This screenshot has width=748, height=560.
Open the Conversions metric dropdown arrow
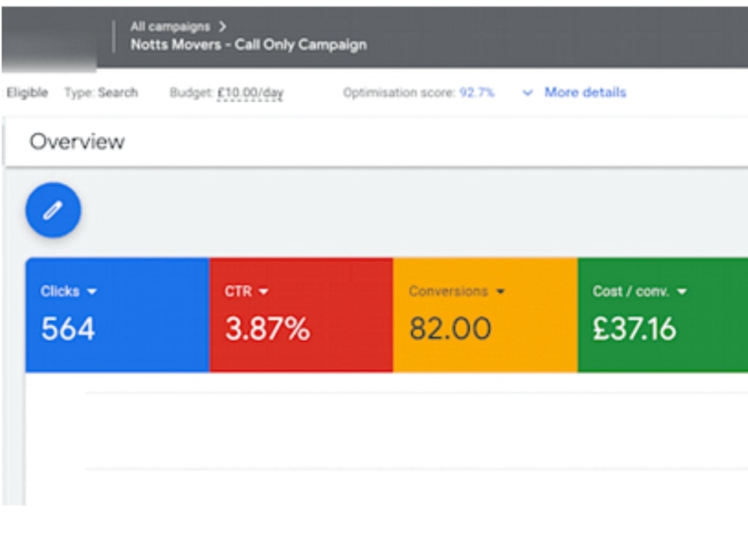point(500,292)
